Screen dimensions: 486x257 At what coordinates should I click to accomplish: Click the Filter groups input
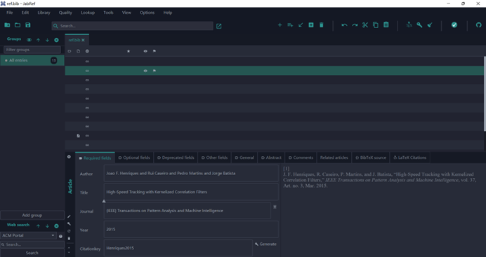pos(32,50)
